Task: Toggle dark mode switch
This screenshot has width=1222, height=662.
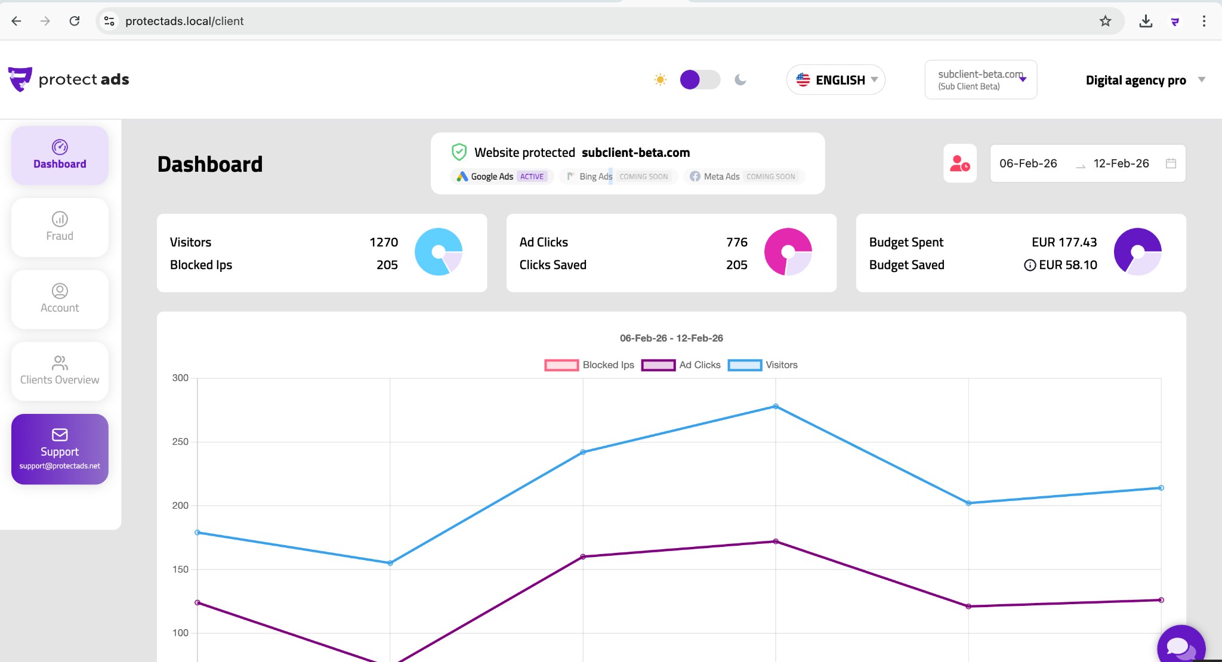Action: pyautogui.click(x=699, y=79)
